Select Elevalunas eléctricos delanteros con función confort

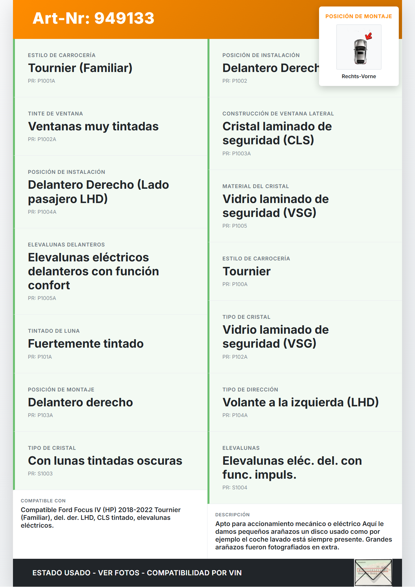(x=93, y=271)
